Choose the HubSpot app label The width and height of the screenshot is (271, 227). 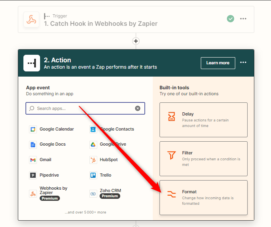(x=109, y=160)
